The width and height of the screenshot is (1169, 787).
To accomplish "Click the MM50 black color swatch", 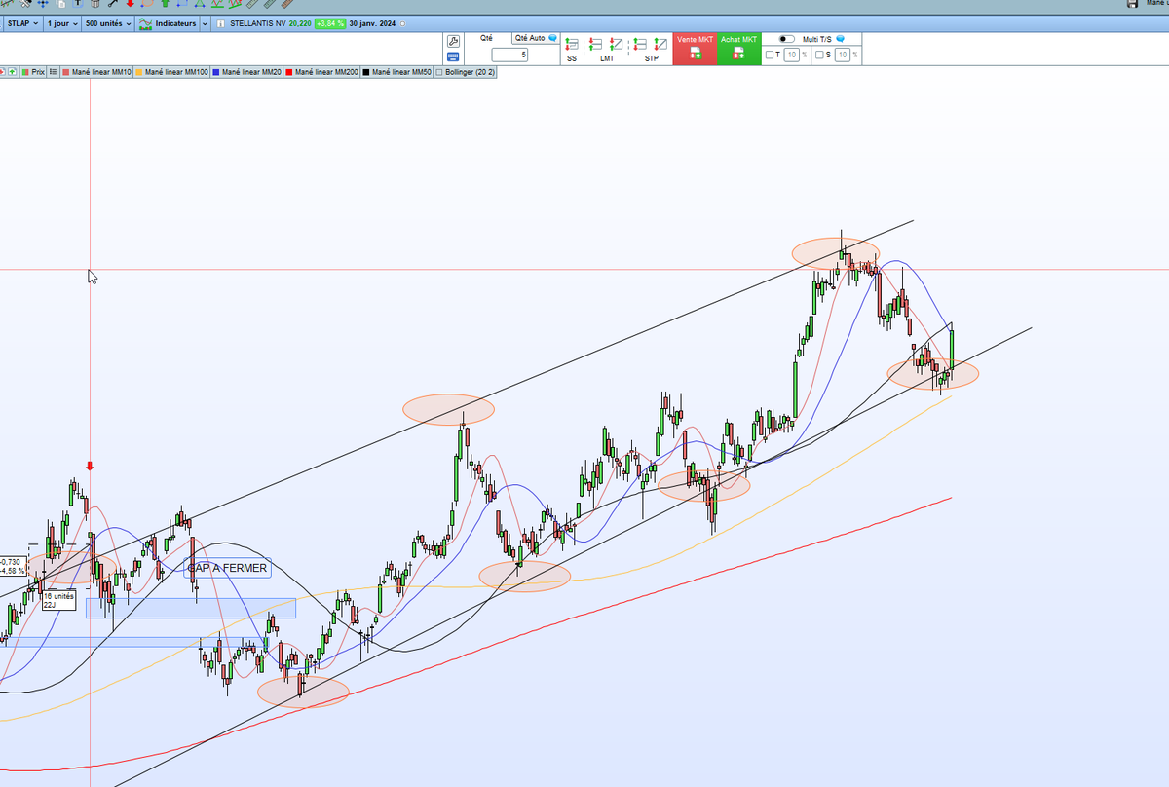I will pyautogui.click(x=365, y=72).
